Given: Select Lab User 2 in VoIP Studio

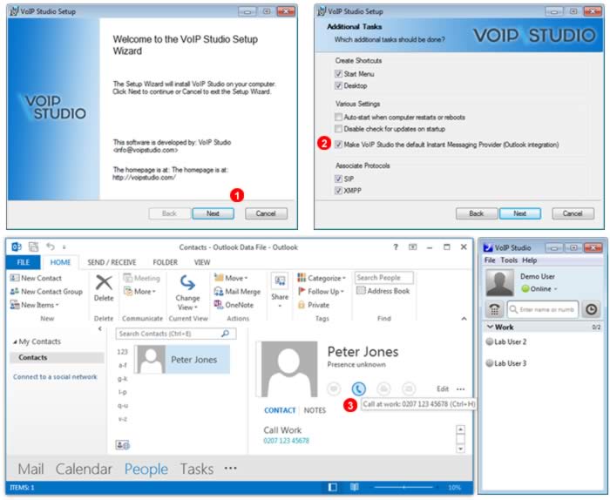Looking at the screenshot, I should coord(506,341).
